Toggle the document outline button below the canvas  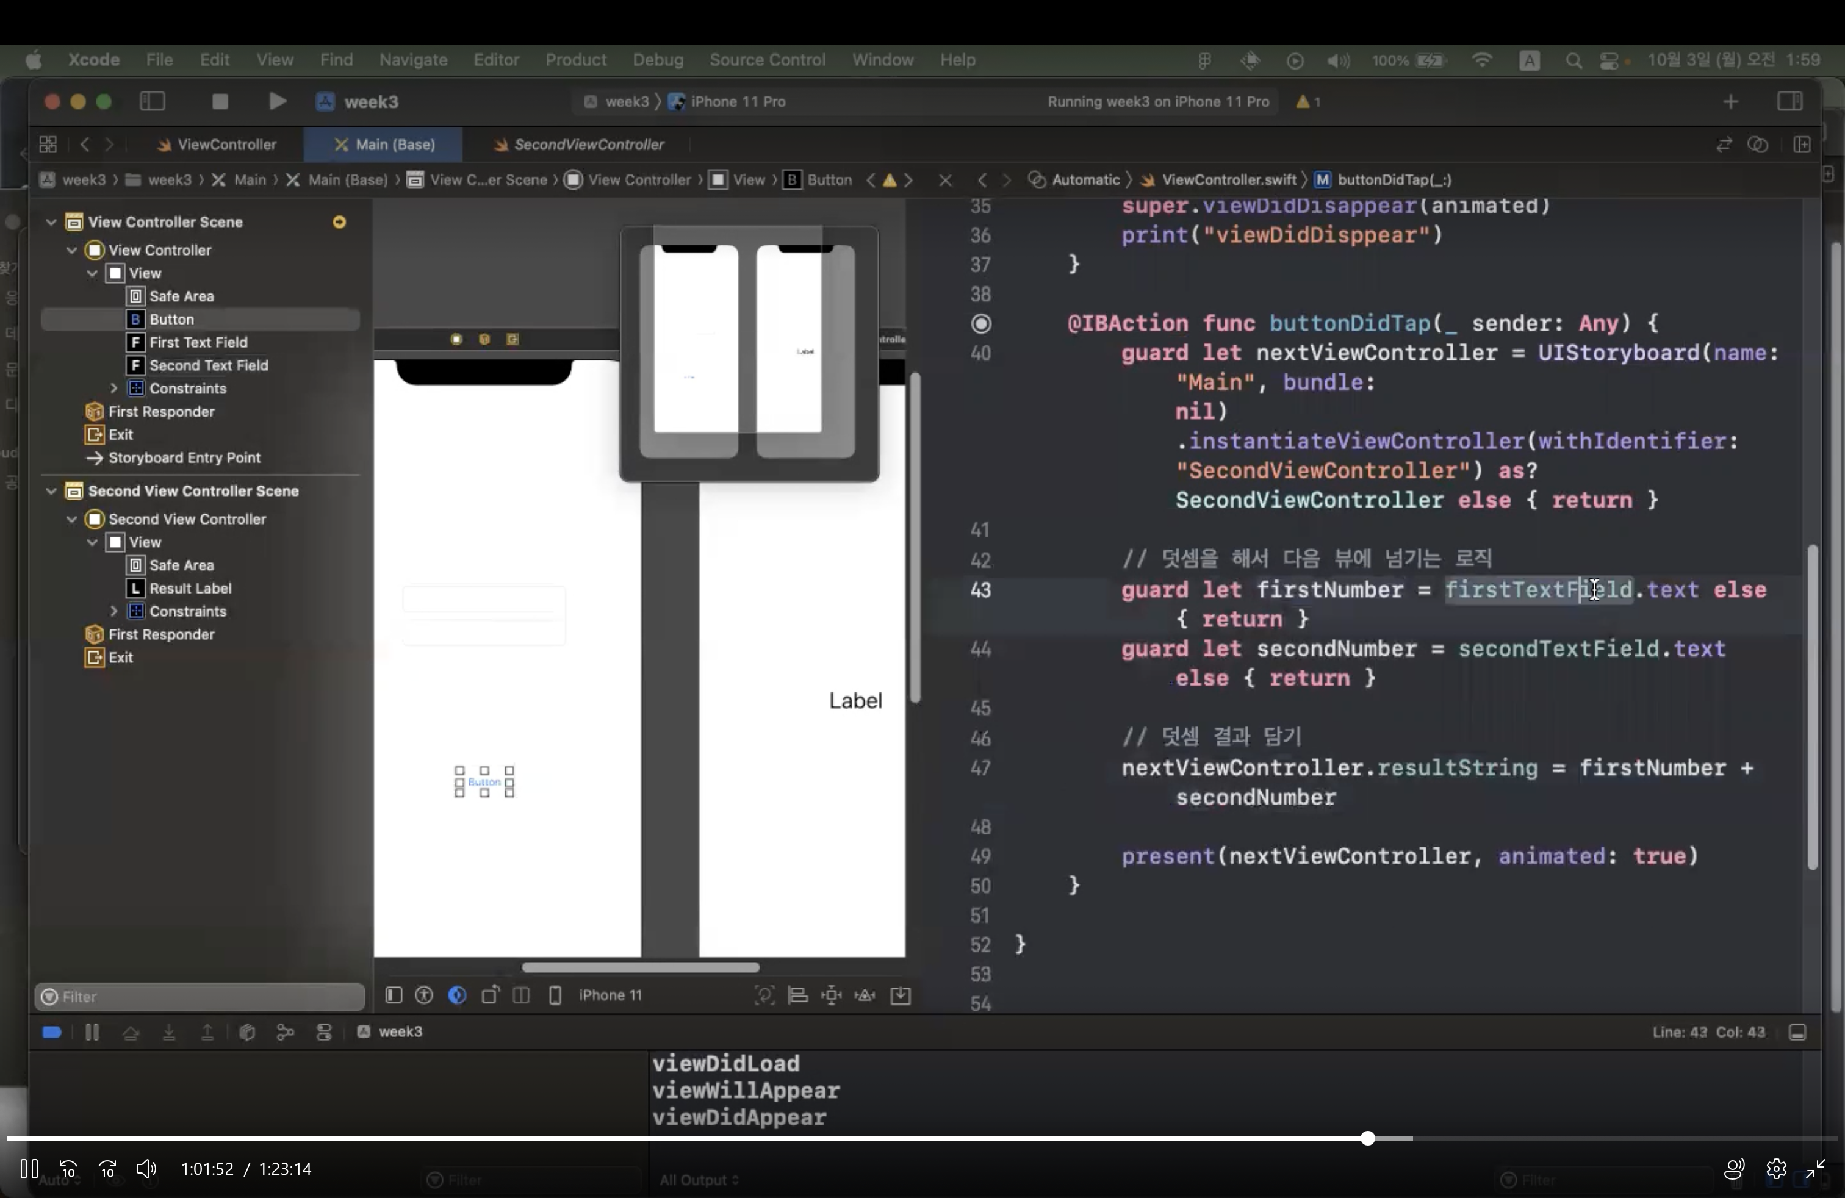[394, 995]
